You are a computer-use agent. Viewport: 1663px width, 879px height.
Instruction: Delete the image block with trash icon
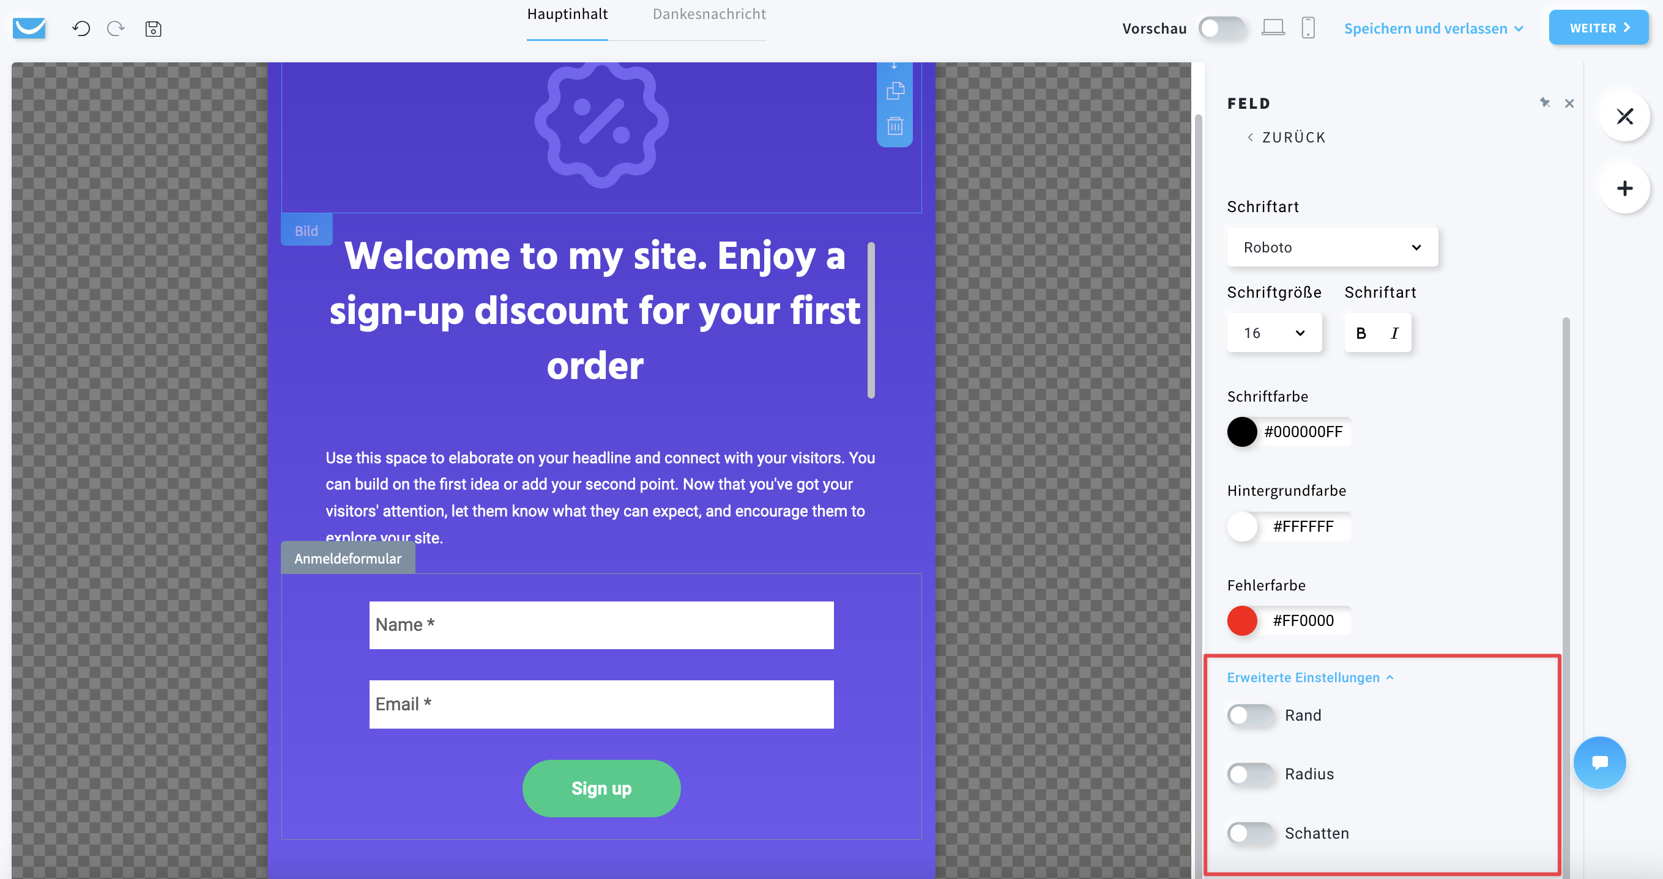click(895, 126)
